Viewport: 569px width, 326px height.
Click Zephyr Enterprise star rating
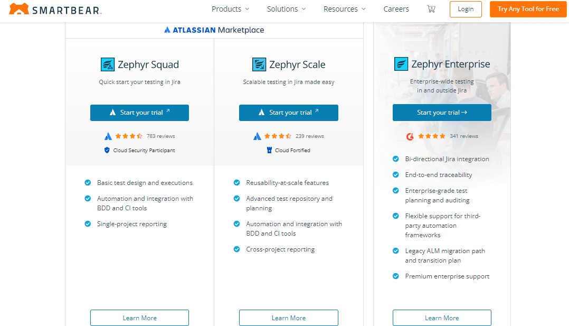click(432, 136)
